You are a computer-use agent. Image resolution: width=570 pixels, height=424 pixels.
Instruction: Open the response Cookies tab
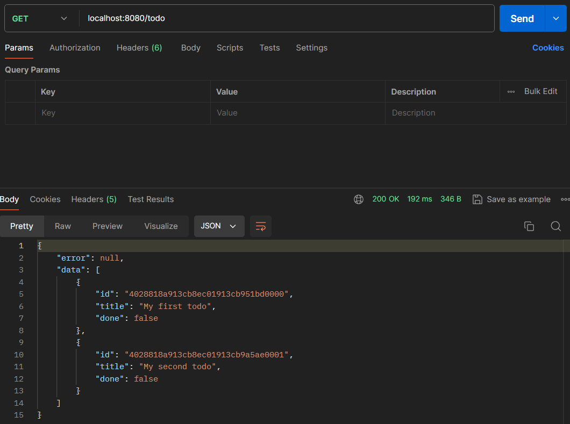[45, 199]
